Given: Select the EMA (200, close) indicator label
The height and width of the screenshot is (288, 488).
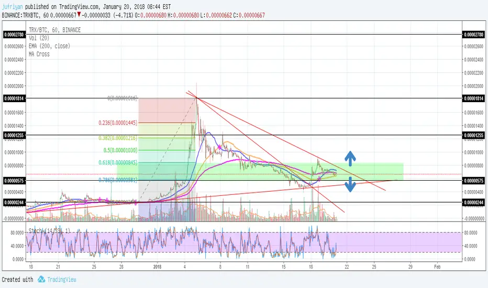Looking at the screenshot, I should point(50,46).
